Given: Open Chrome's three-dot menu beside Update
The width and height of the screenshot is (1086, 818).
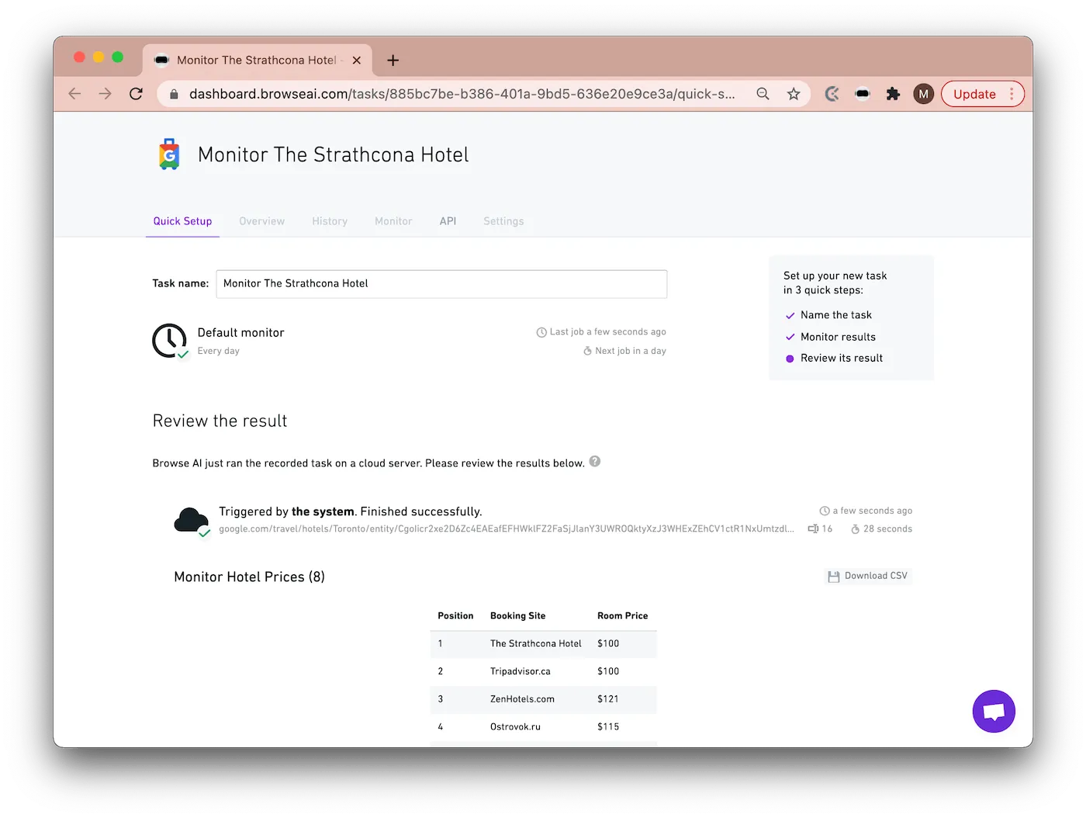Looking at the screenshot, I should [1012, 94].
